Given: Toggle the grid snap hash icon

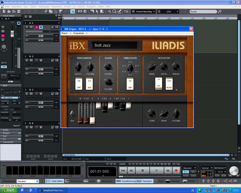Looking at the screenshot, I should (x=133, y=11).
